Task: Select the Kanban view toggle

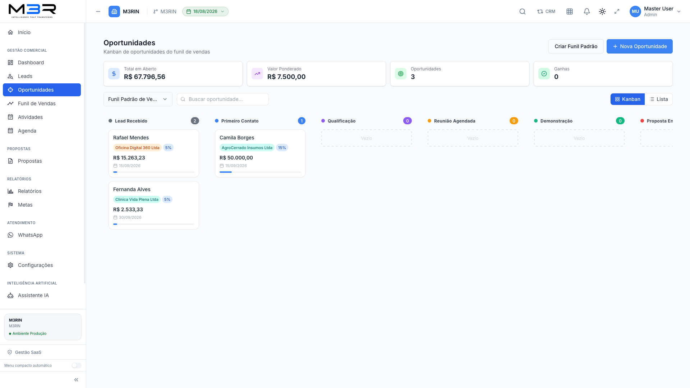Action: [x=628, y=99]
